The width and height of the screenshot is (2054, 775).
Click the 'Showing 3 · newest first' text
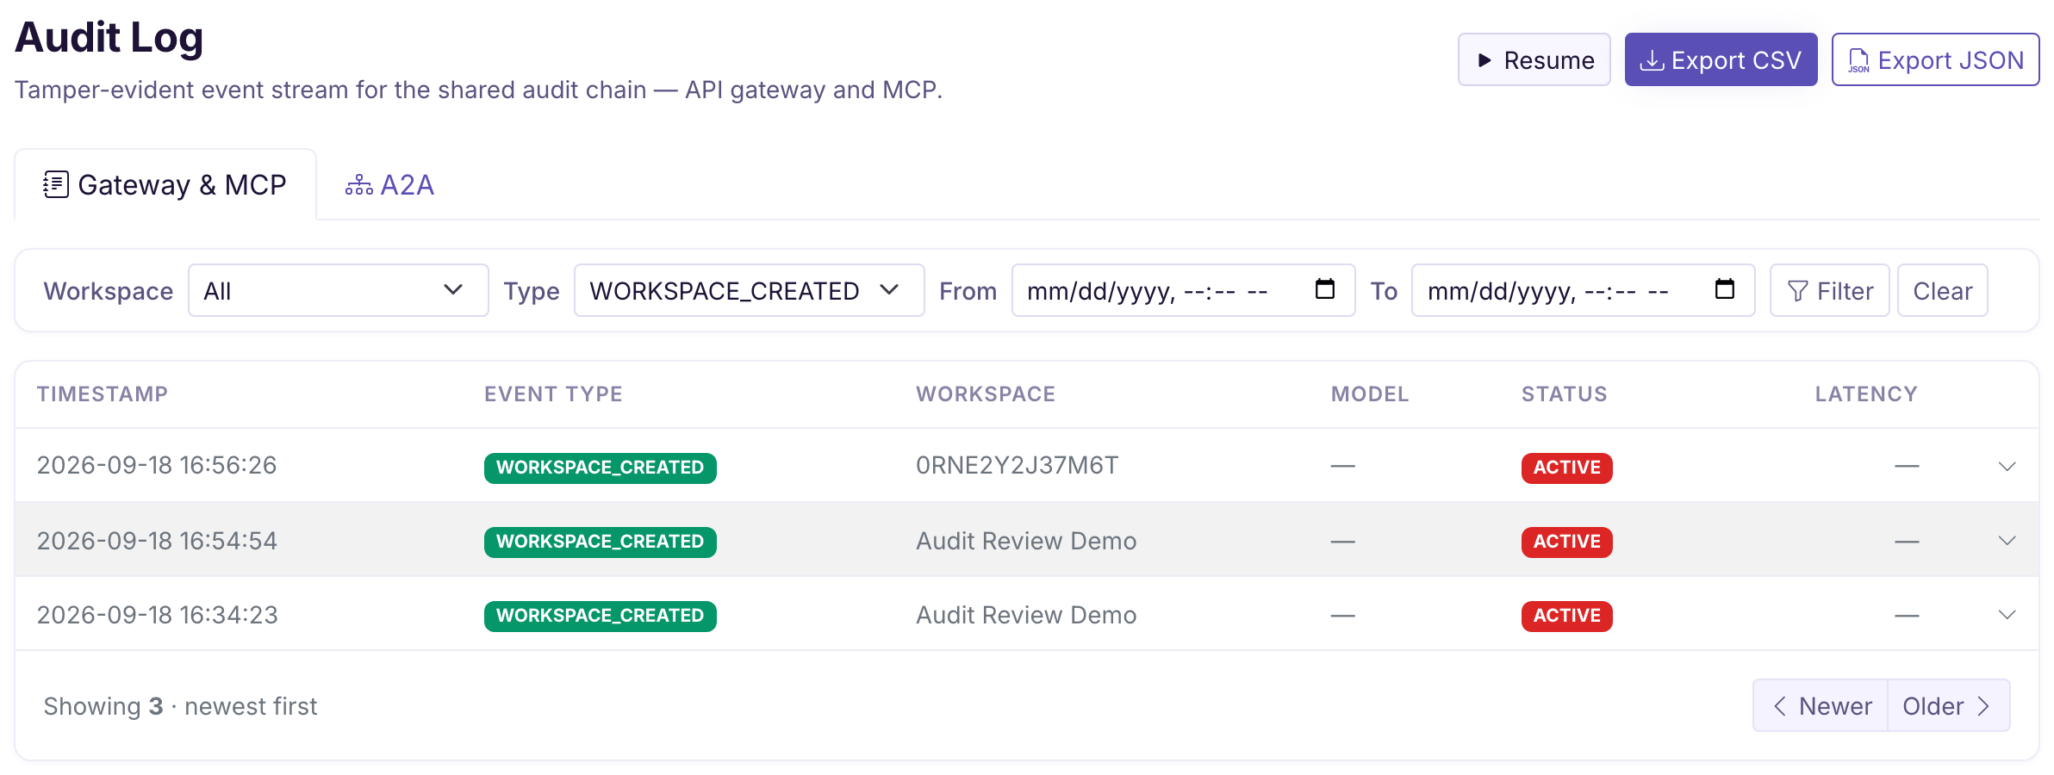coord(181,706)
